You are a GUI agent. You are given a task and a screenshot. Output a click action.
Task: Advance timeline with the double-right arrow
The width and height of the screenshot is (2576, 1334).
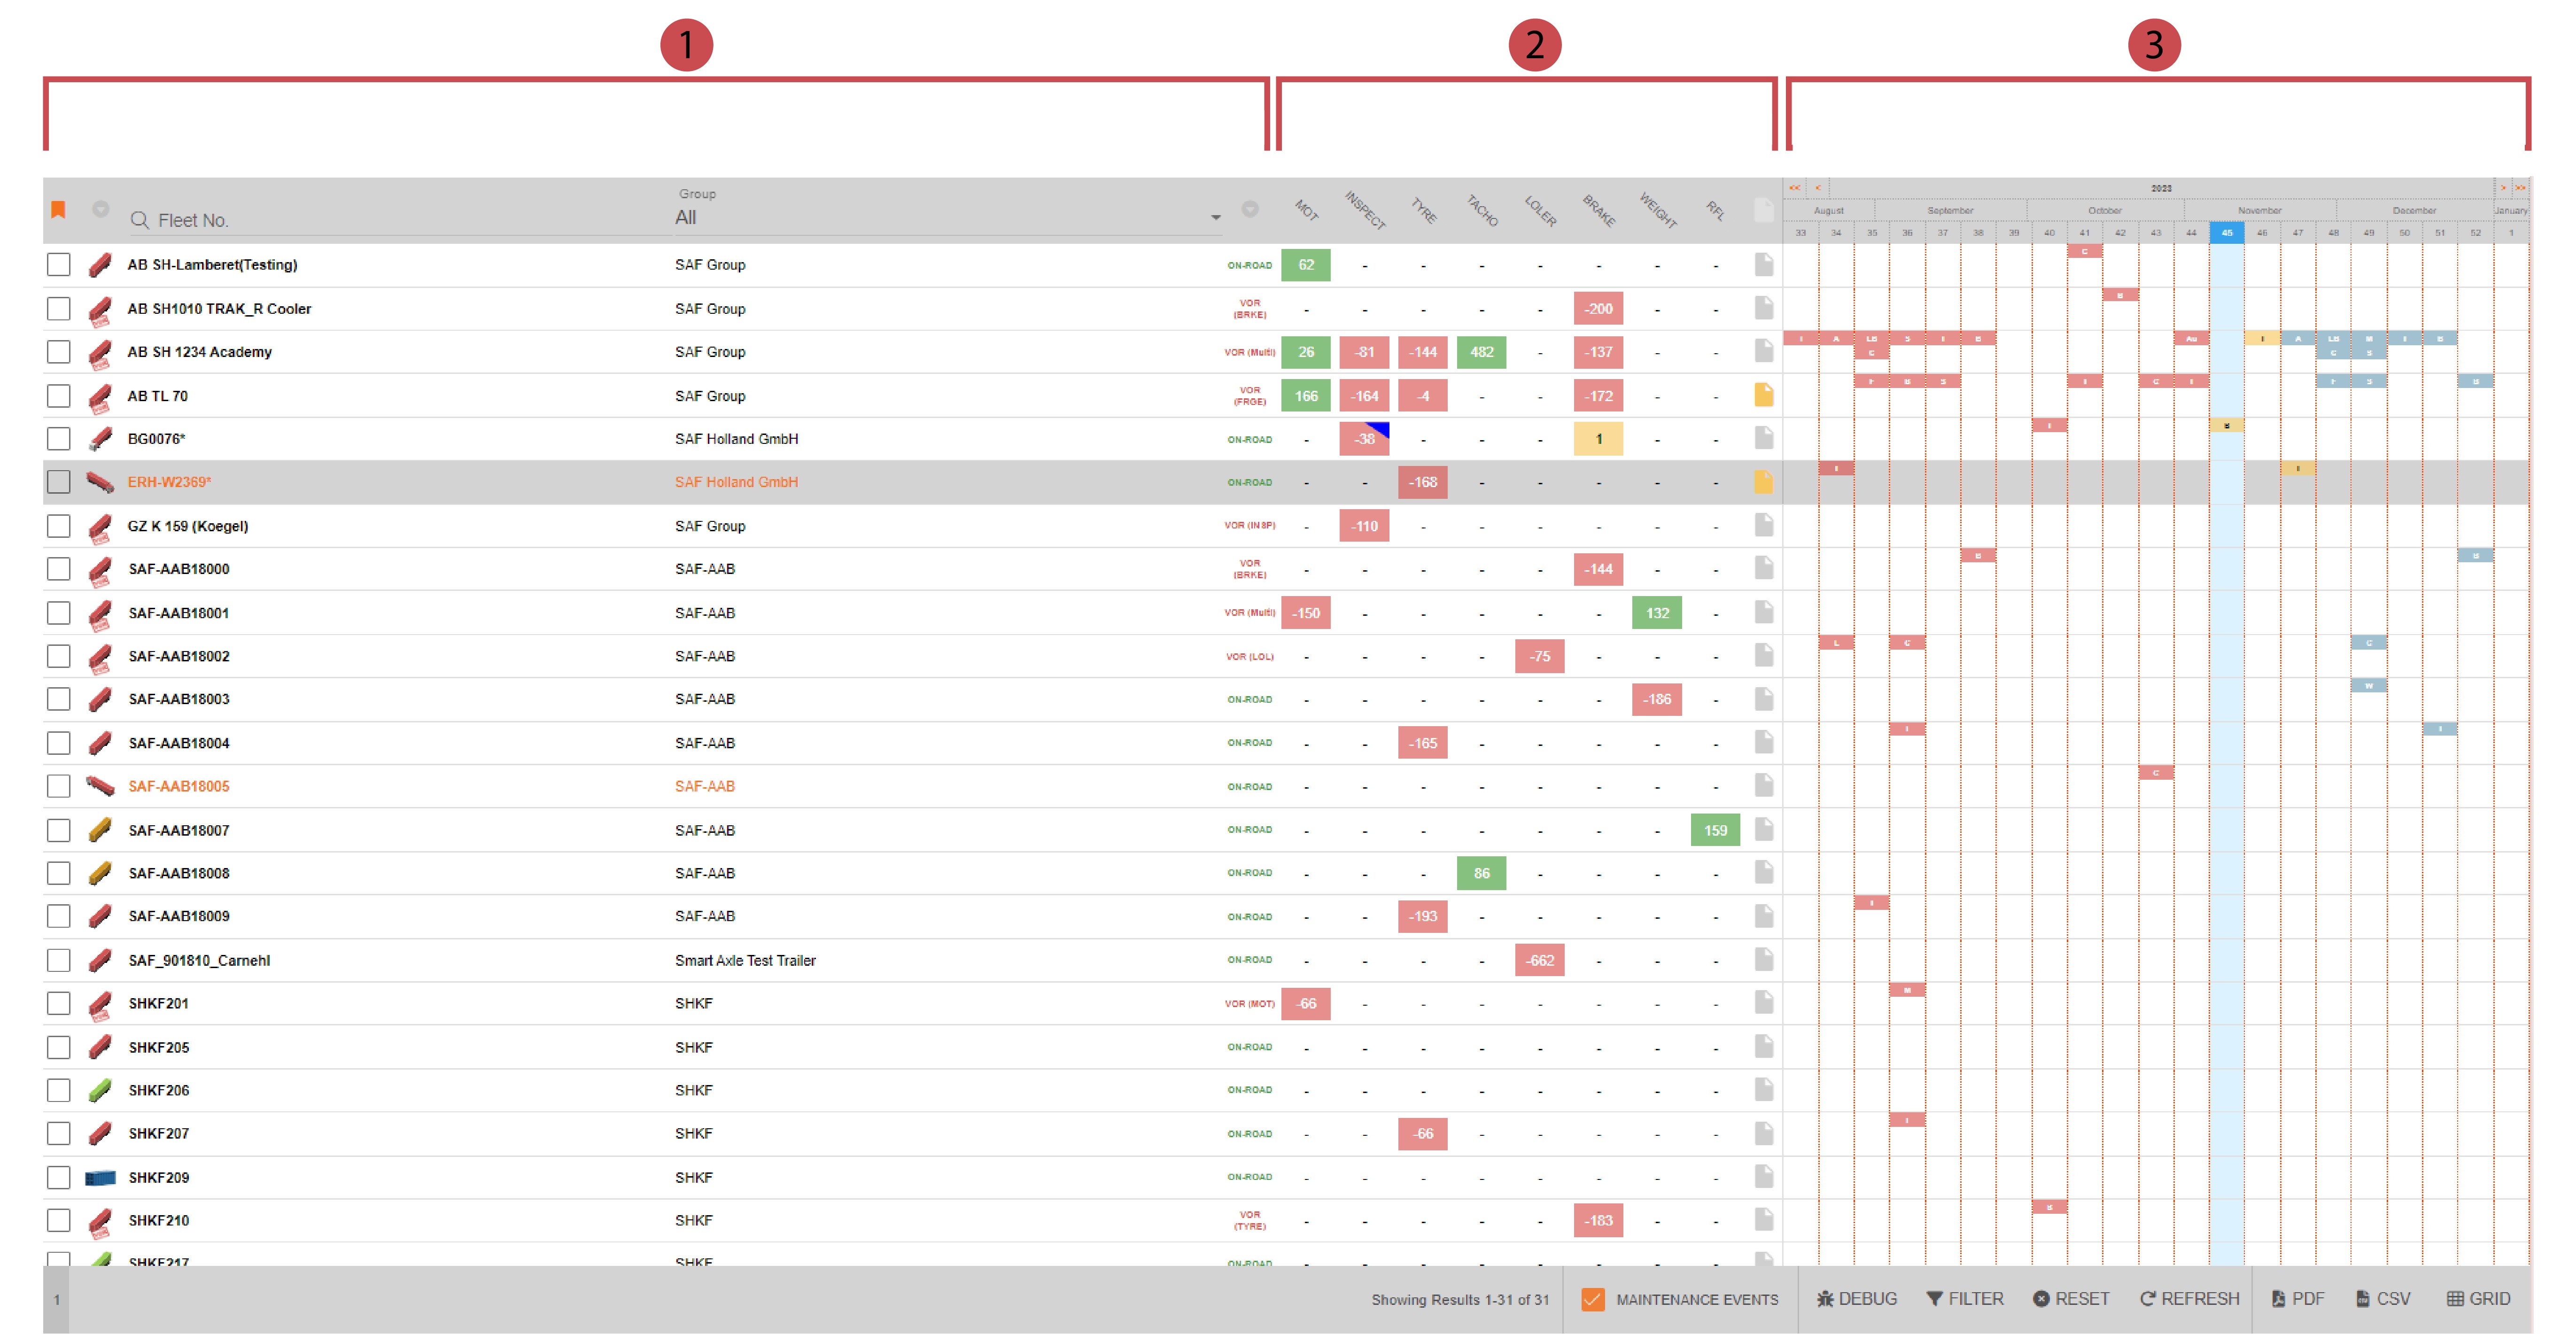click(2520, 188)
